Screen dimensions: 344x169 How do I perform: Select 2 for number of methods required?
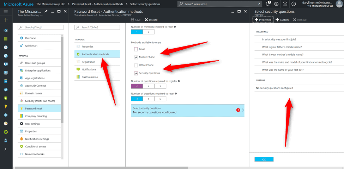(x=149, y=32)
